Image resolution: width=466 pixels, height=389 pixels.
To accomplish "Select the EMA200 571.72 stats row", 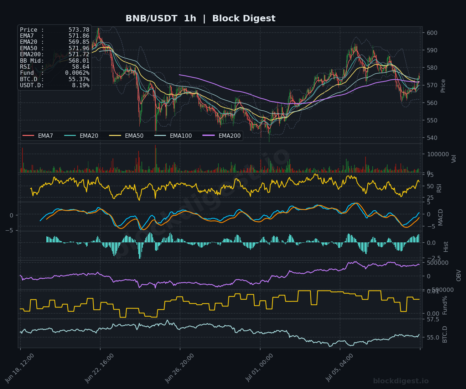I will [55, 54].
